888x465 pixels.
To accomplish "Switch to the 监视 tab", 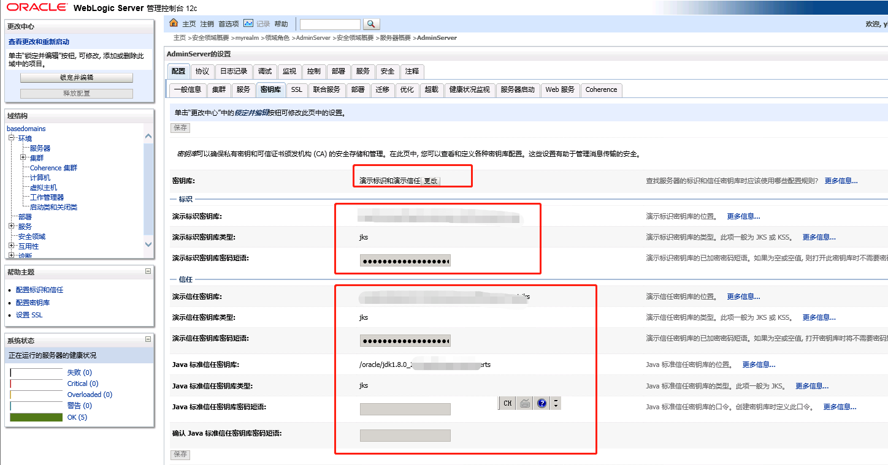I will [289, 71].
